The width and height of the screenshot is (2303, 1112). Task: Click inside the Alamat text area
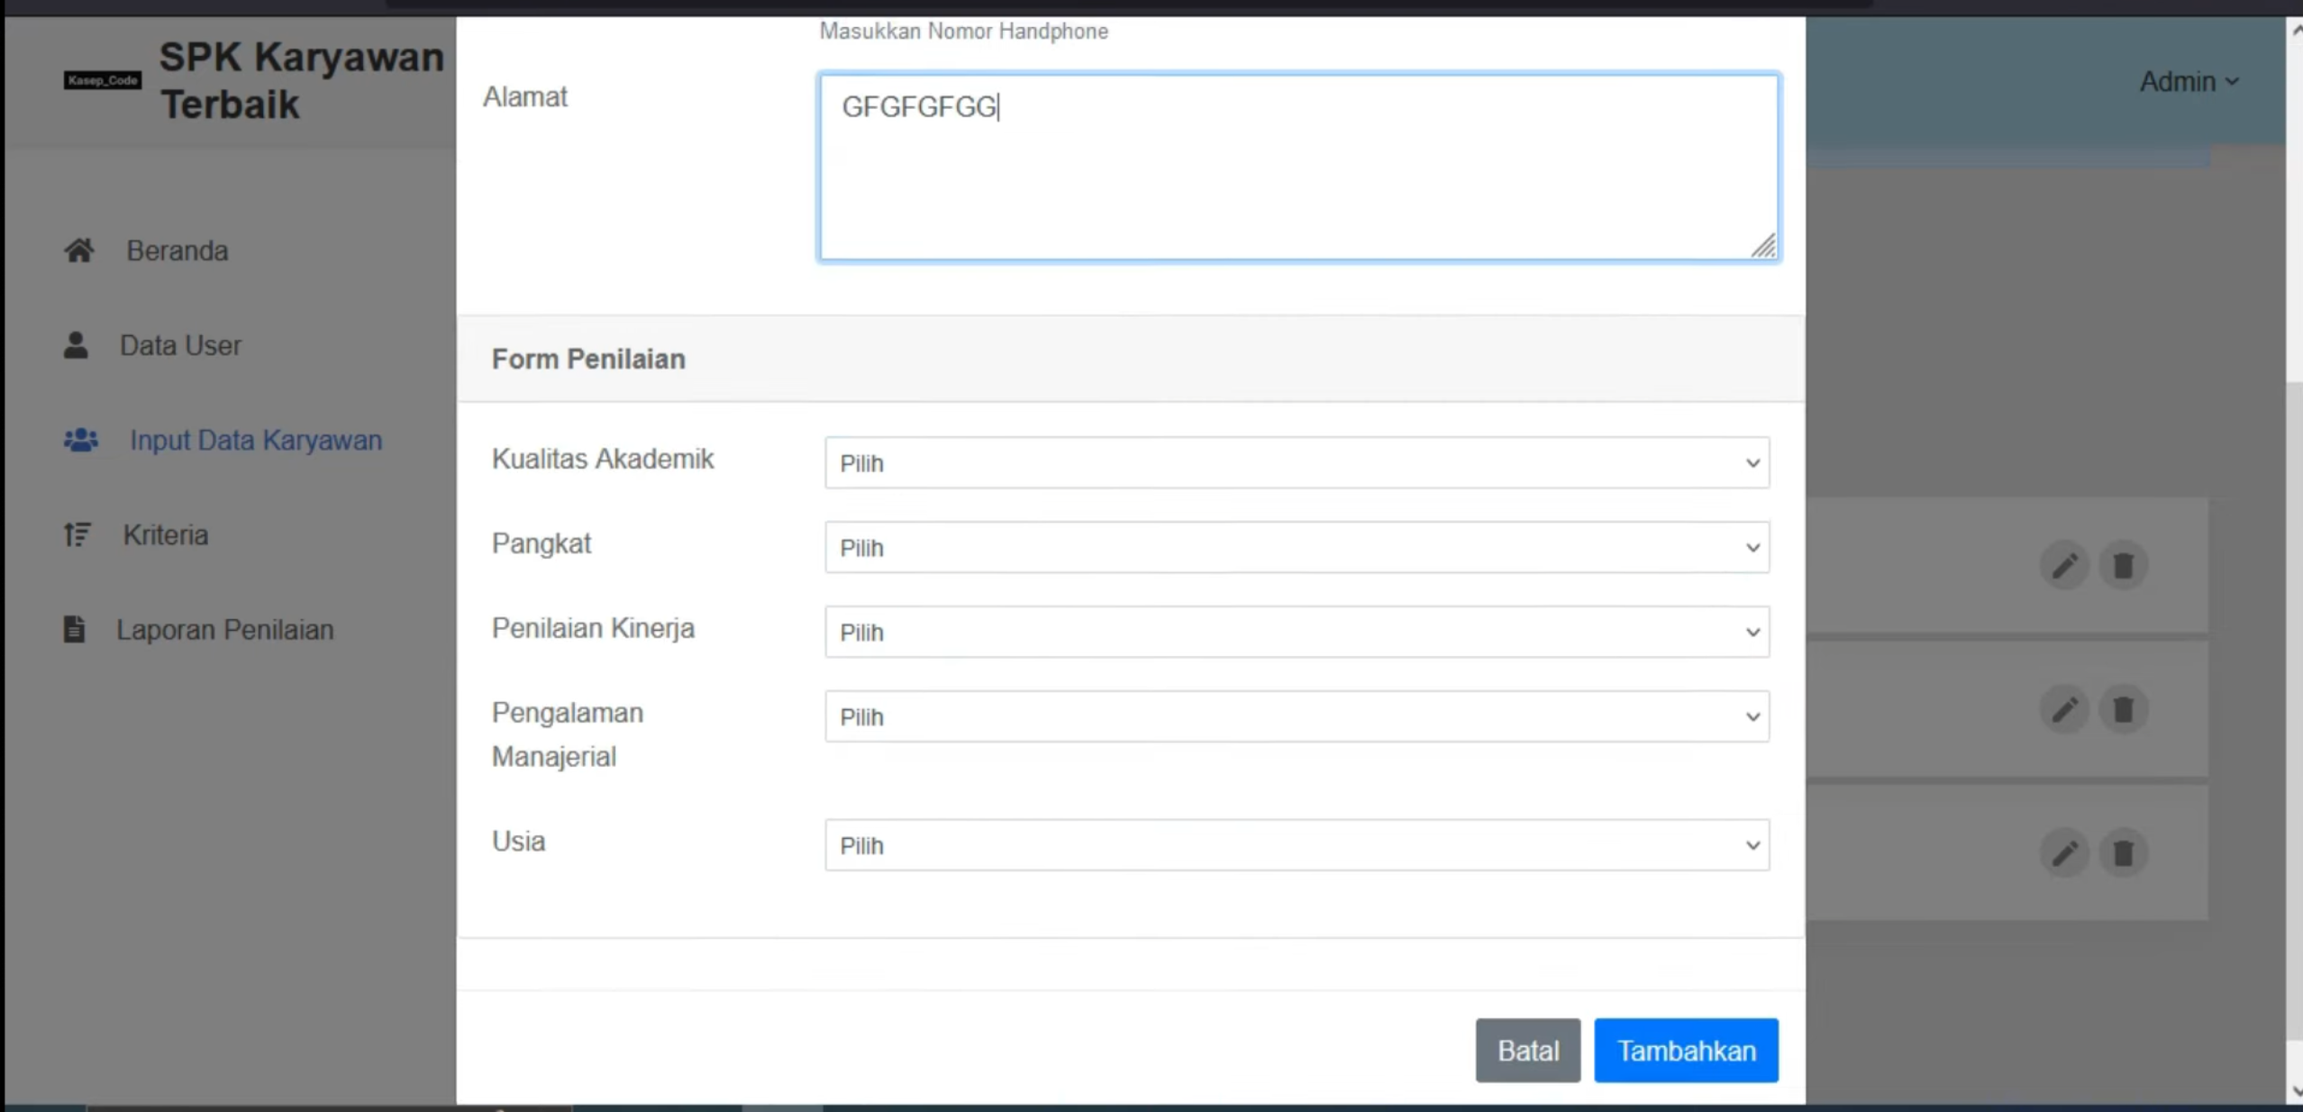[x=1298, y=168]
